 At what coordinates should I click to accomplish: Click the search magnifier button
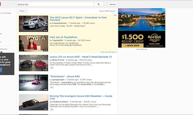point(99,4)
